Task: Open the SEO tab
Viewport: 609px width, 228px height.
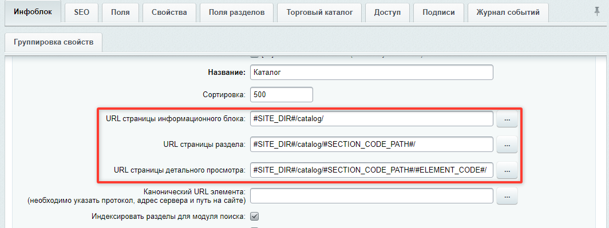Action: coord(81,13)
